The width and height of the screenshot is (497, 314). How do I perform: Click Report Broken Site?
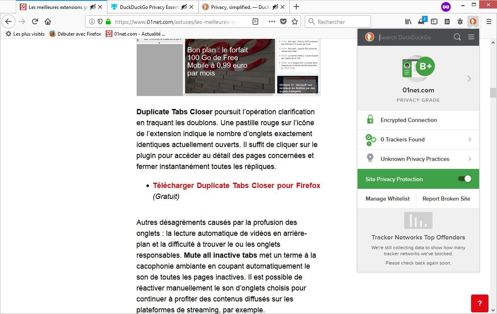point(446,199)
